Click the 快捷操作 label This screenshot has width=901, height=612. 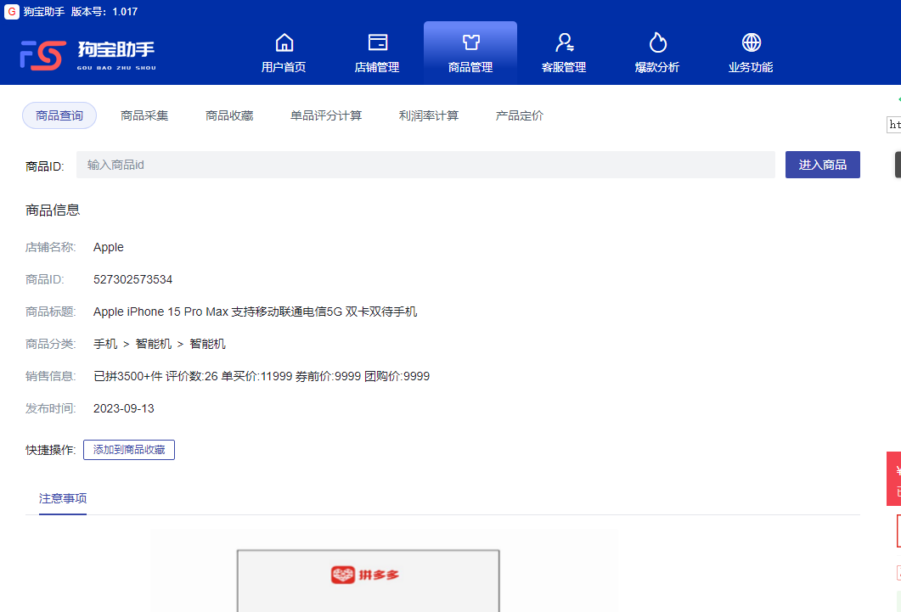(x=51, y=450)
